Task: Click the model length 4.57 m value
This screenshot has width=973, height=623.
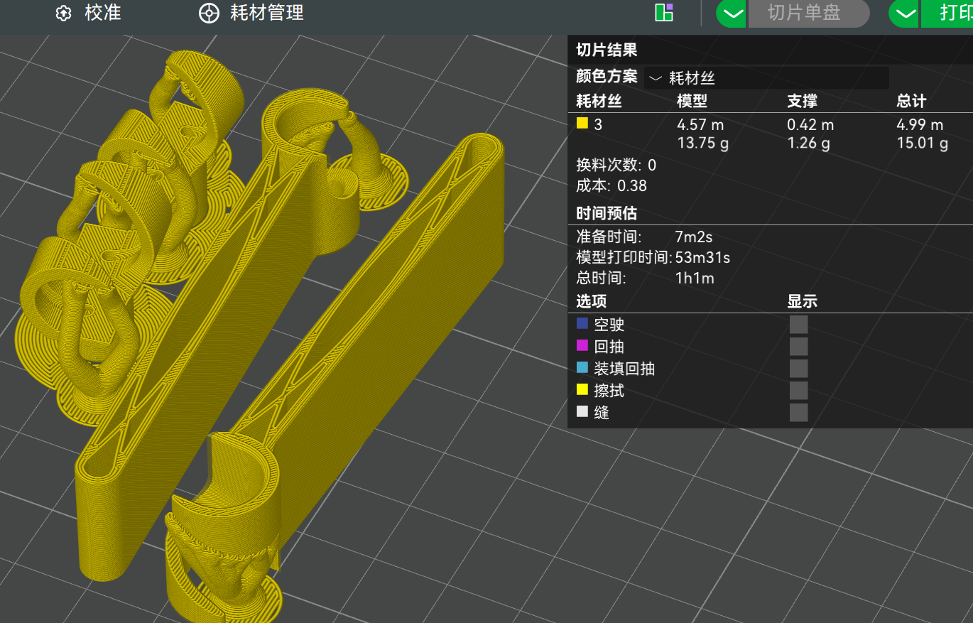Action: 700,125
